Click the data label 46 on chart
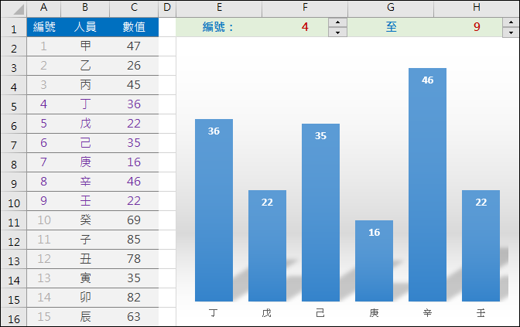This screenshot has width=520, height=327. 427,80
